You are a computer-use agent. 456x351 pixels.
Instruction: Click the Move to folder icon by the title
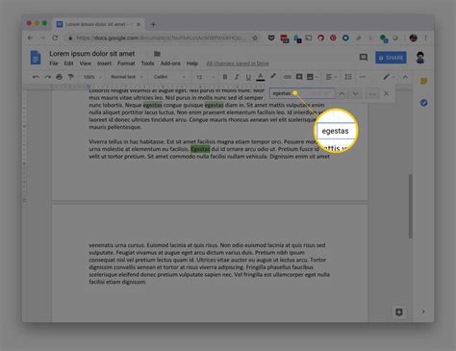coord(157,54)
